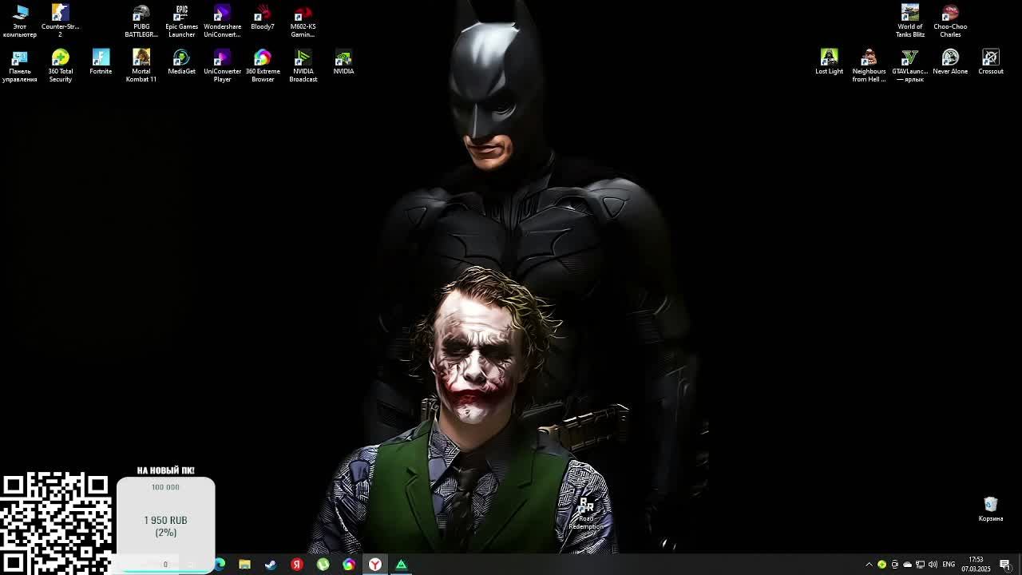The height and width of the screenshot is (575, 1022).
Task: Switch input language from ENG
Action: coord(949,565)
